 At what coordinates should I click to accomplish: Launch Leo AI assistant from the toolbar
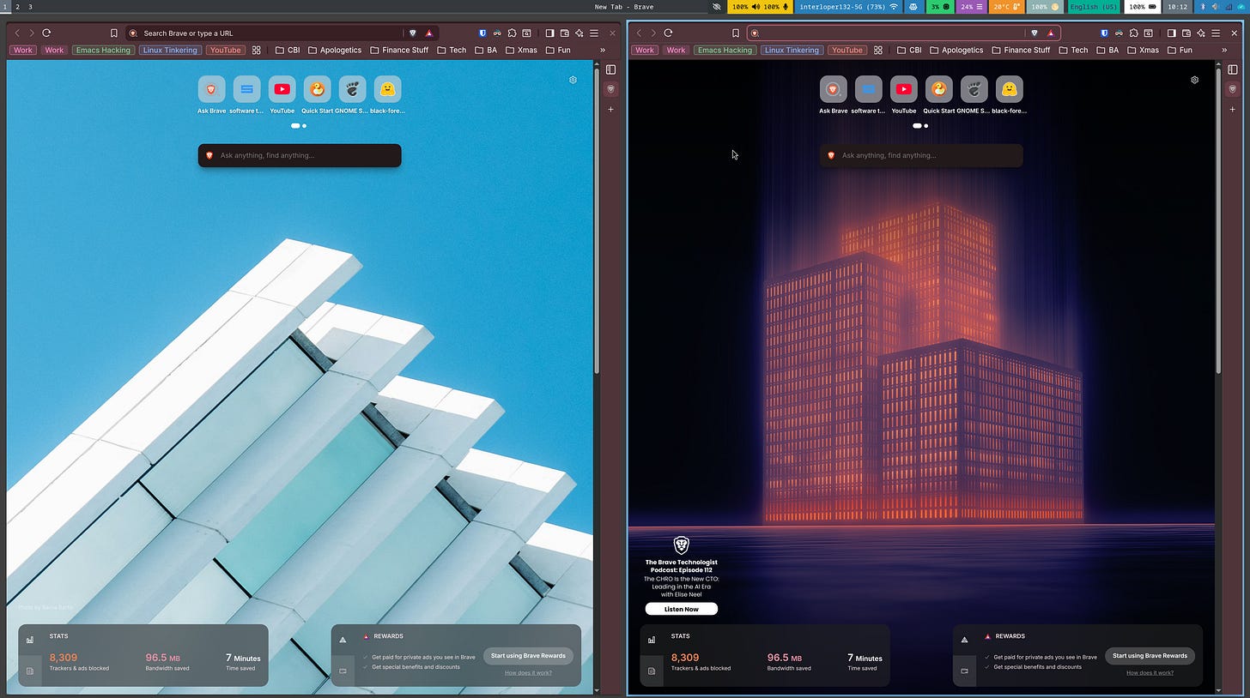pos(579,33)
